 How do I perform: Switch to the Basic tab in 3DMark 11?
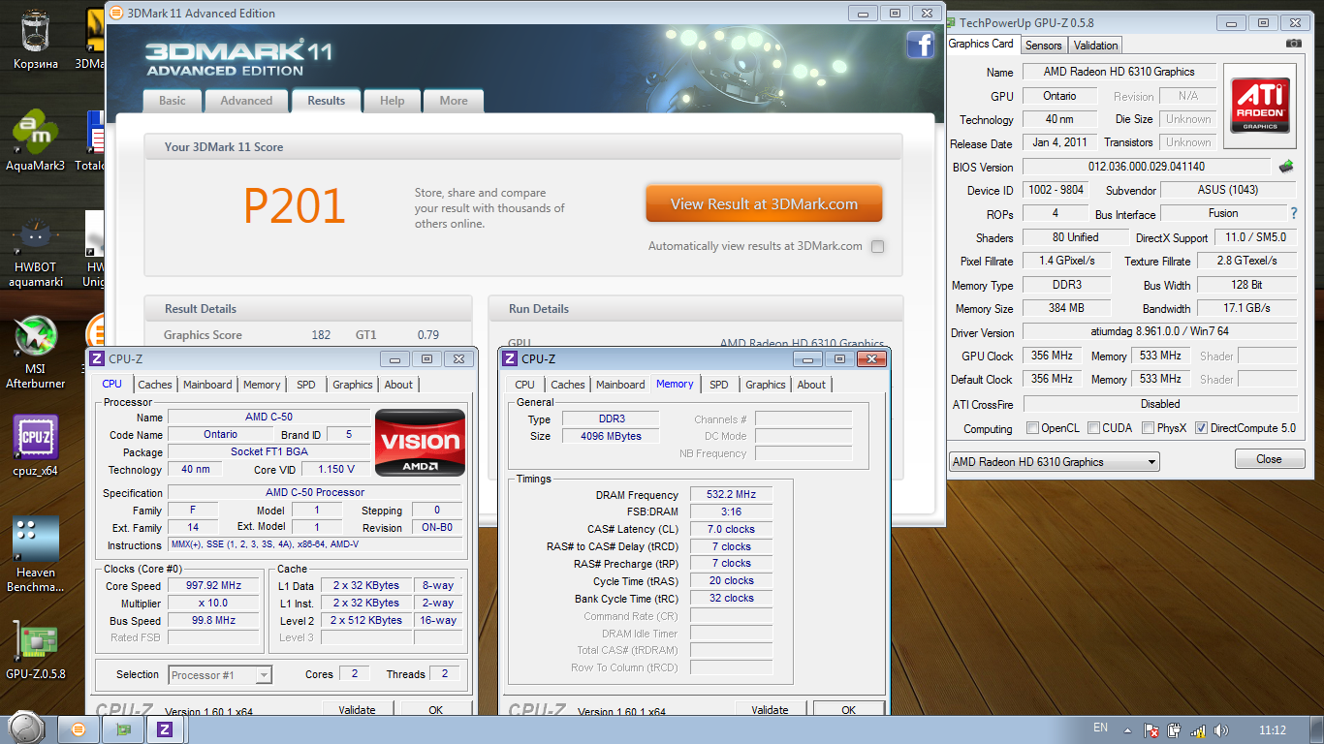[x=173, y=101]
